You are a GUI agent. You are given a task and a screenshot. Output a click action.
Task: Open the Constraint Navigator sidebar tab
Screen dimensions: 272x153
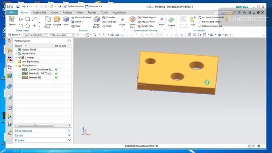click(10, 59)
